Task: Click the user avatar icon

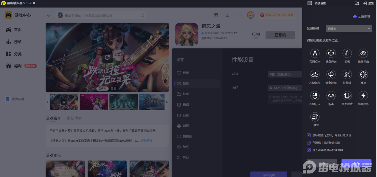Action: [251, 15]
